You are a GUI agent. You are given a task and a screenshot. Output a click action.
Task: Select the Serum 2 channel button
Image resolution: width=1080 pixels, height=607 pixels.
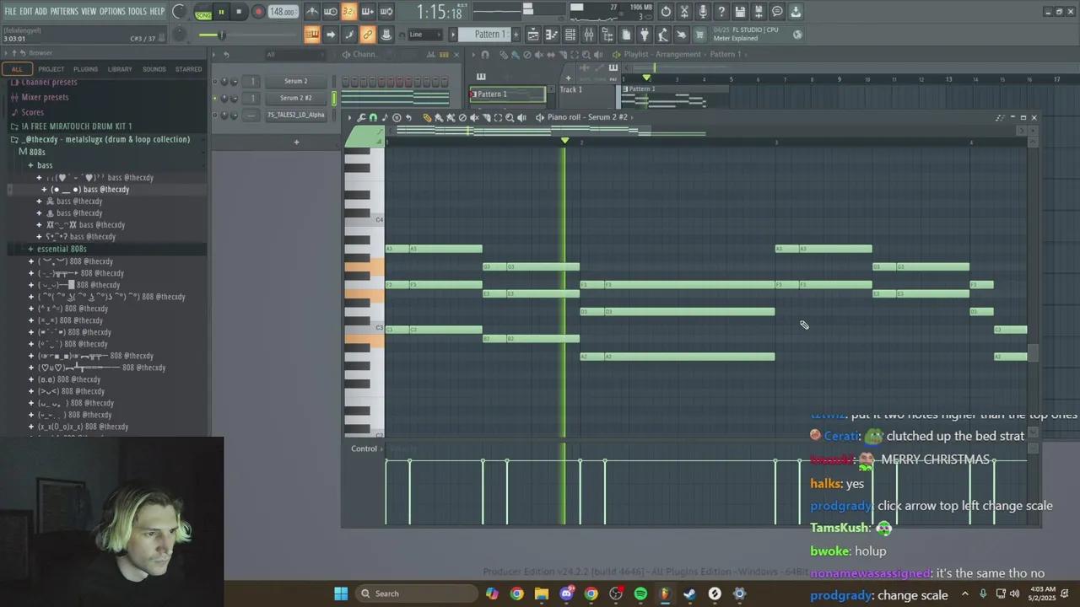[x=295, y=81]
